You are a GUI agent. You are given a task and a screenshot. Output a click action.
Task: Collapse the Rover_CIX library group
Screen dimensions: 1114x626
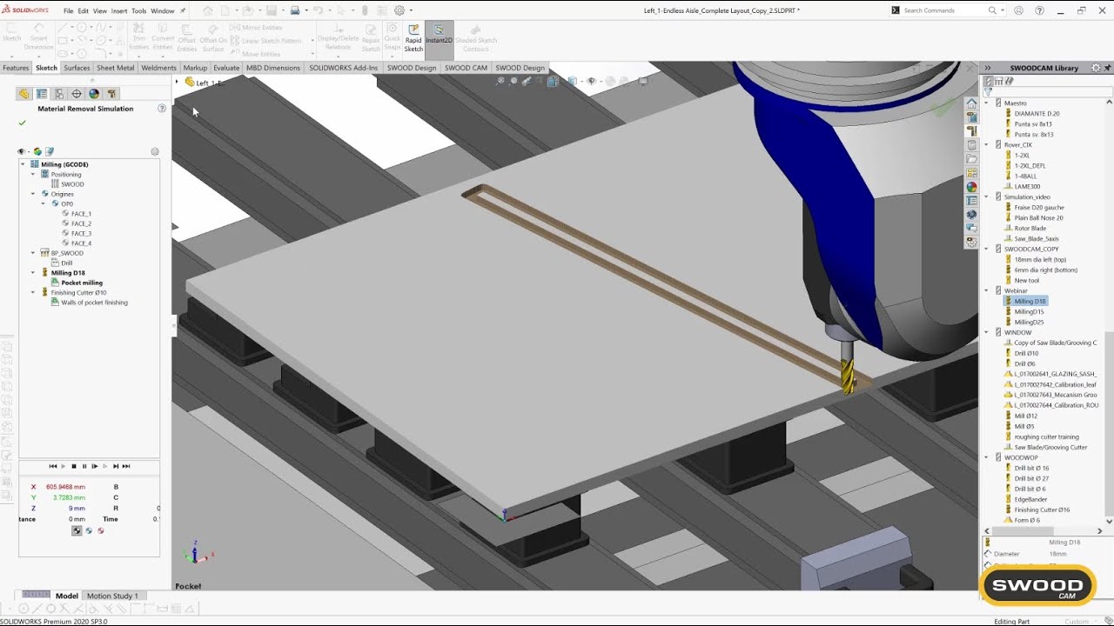click(987, 144)
